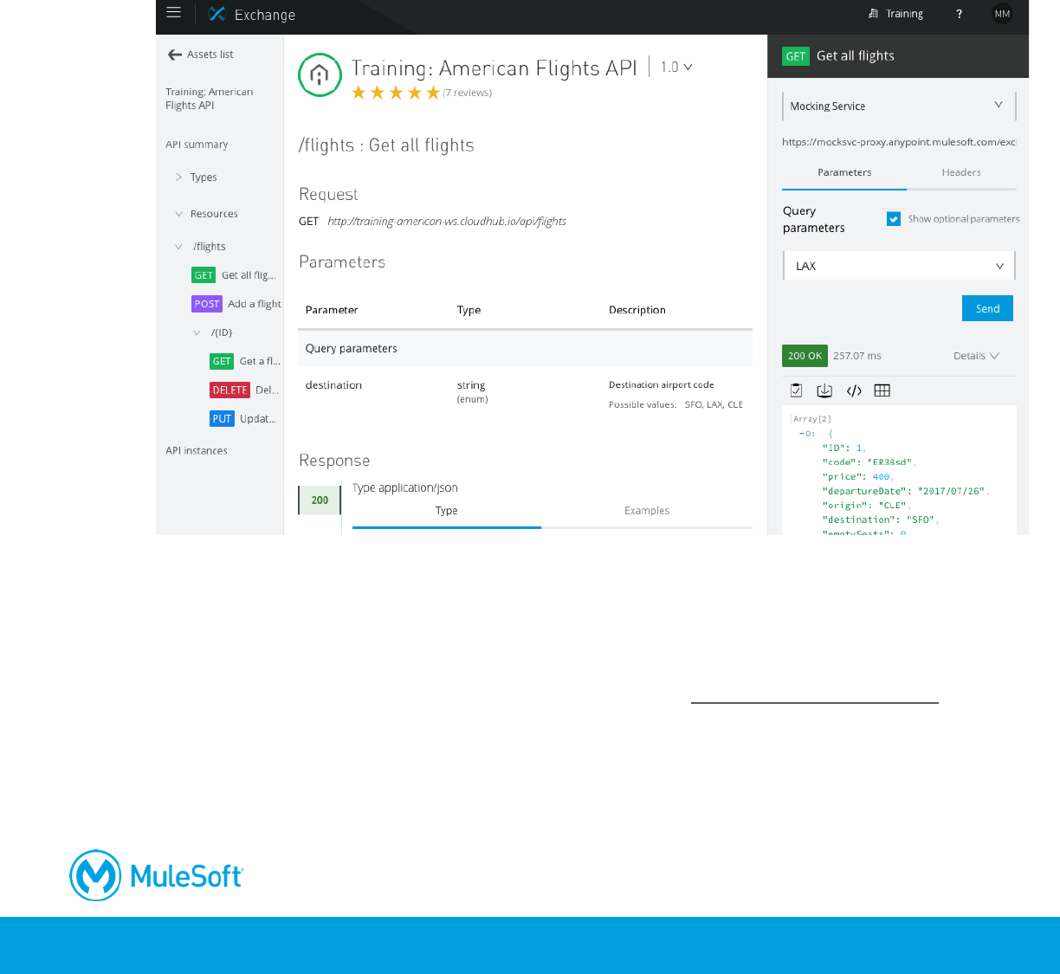This screenshot has width=1060, height=974.
Task: Toggle the source view code icon
Action: coord(854,390)
